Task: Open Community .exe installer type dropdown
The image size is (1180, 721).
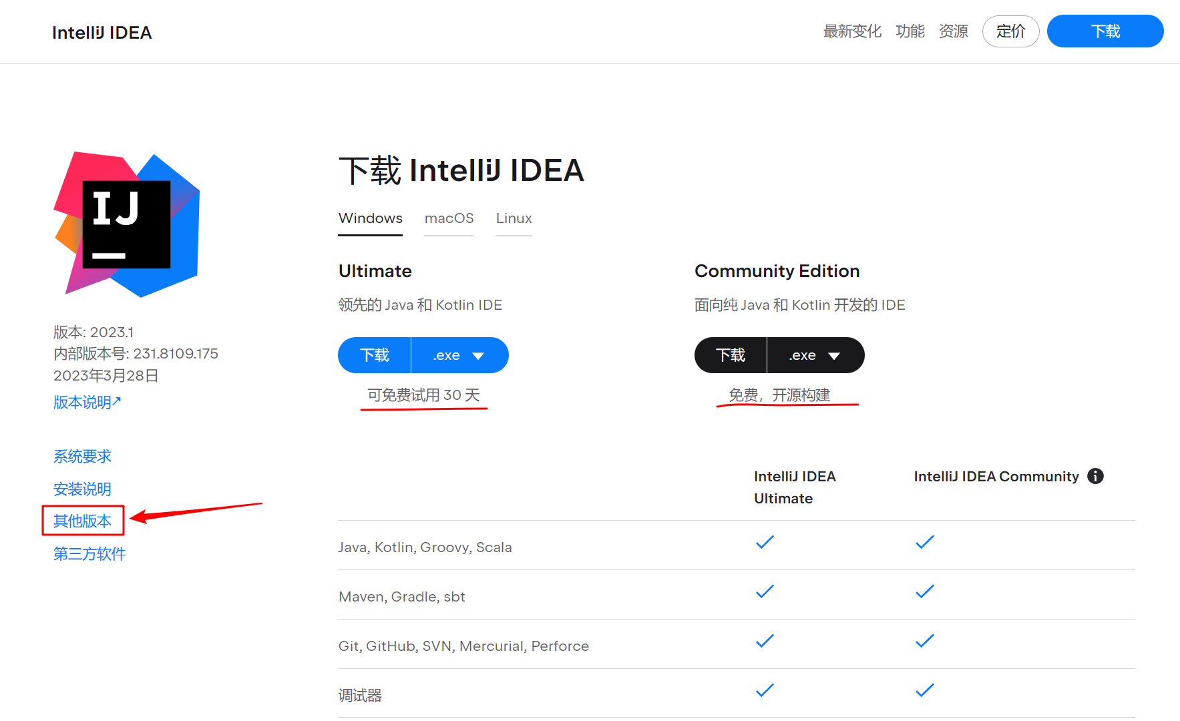Action: click(815, 355)
